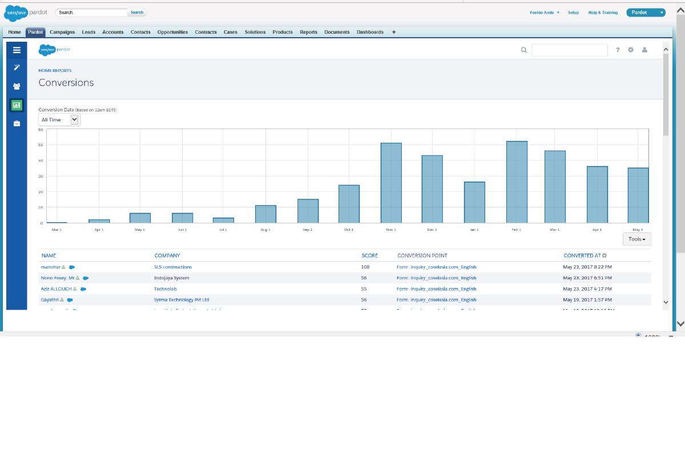Viewport: 685px width, 457px height.
Task: Click the Pardot search box in content header
Action: pyautogui.click(x=569, y=50)
